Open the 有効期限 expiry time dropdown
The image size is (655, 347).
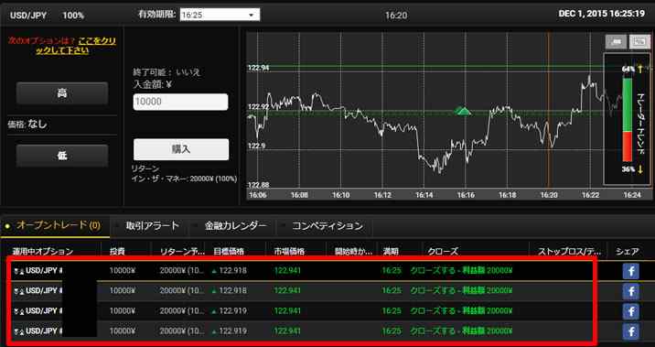coord(220,15)
